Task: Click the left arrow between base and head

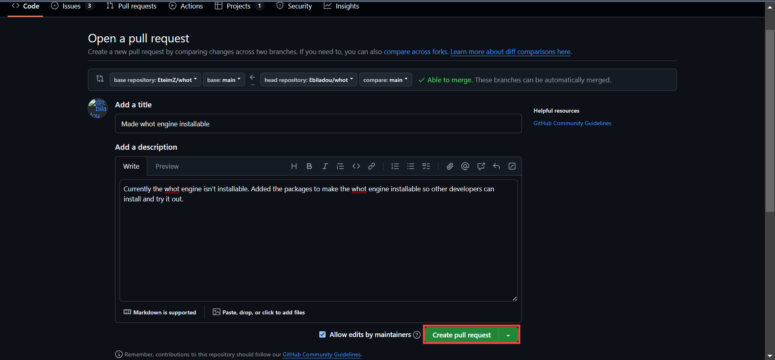Action: [x=252, y=77]
